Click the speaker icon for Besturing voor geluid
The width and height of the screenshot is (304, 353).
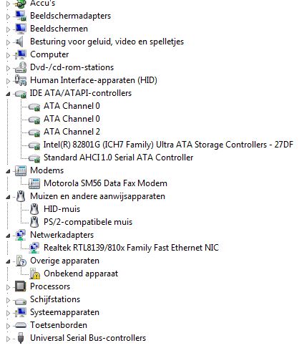19,42
